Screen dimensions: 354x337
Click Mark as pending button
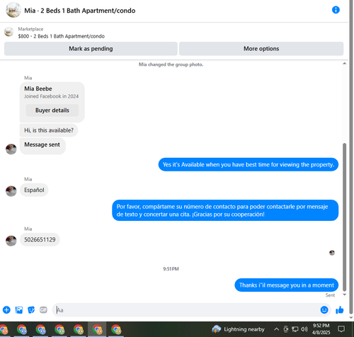click(x=91, y=49)
